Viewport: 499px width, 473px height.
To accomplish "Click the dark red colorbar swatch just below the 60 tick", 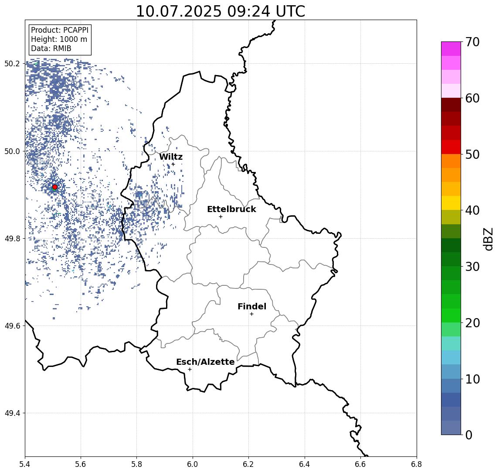I will (451, 105).
